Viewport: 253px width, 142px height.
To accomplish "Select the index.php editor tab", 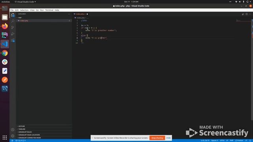I will (81, 14).
